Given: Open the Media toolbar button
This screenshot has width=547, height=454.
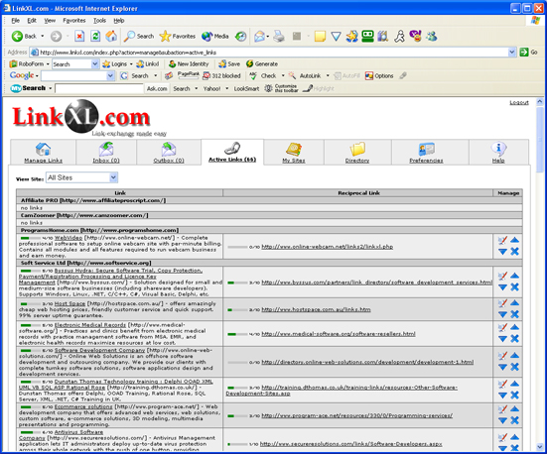Looking at the screenshot, I should pos(214,36).
